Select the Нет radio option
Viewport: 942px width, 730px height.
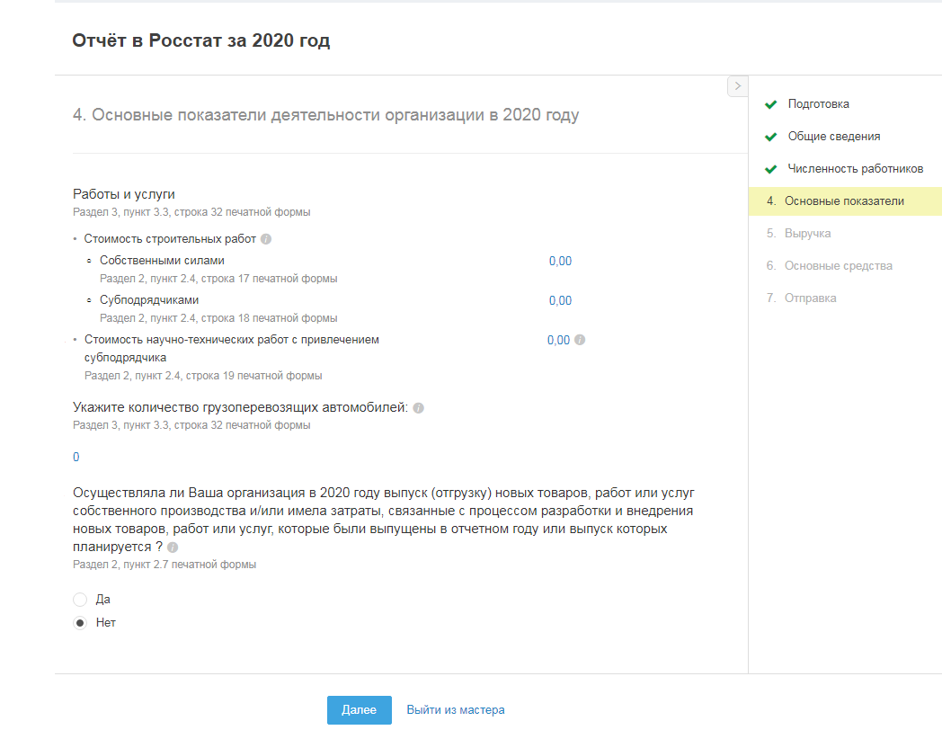[80, 622]
